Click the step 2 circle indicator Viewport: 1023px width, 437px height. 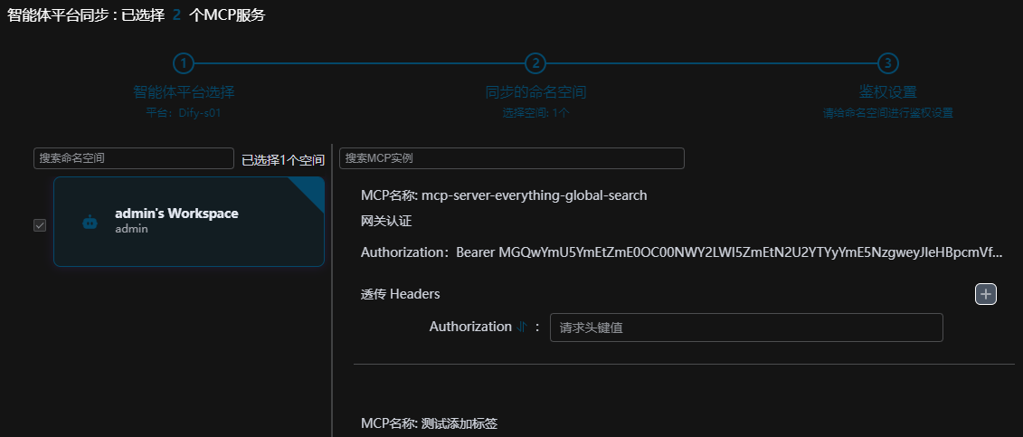536,63
